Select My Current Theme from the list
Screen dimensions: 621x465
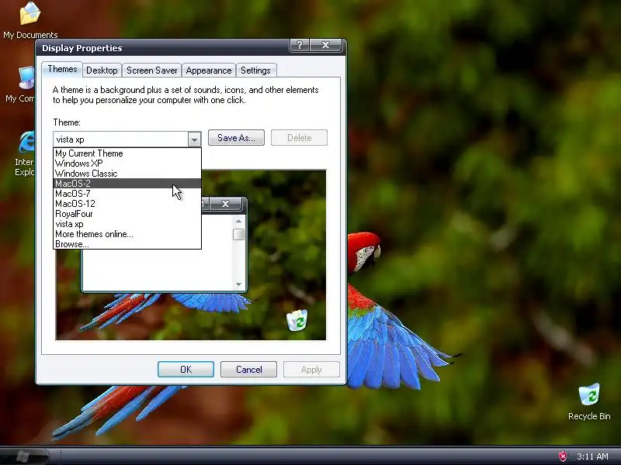[x=127, y=153]
